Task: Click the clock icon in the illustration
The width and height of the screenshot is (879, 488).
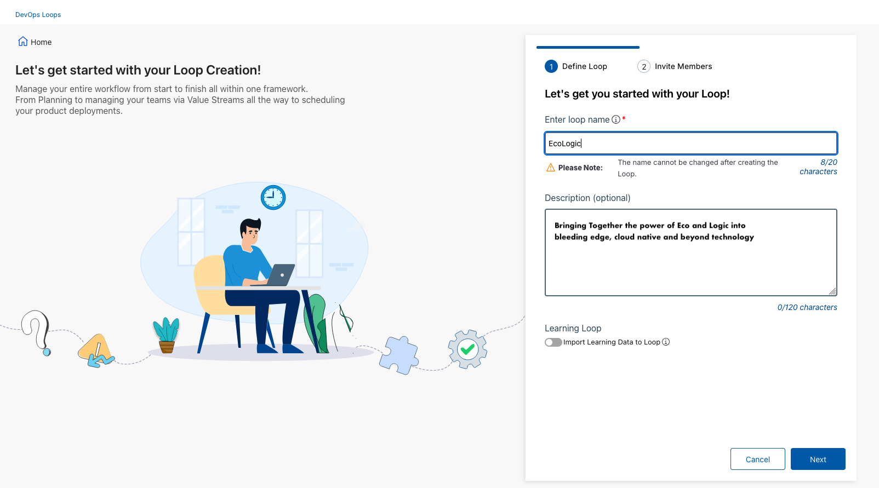Action: click(273, 197)
